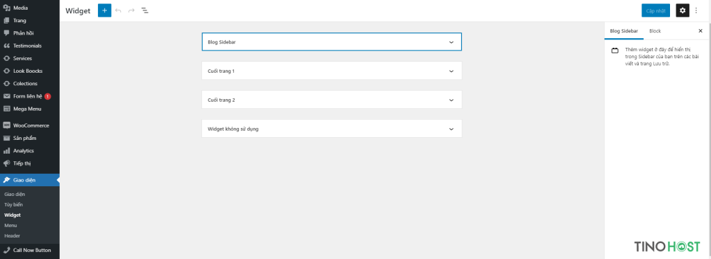Click the redo arrow icon
Screen dimensions: 711x259
pyautogui.click(x=131, y=10)
